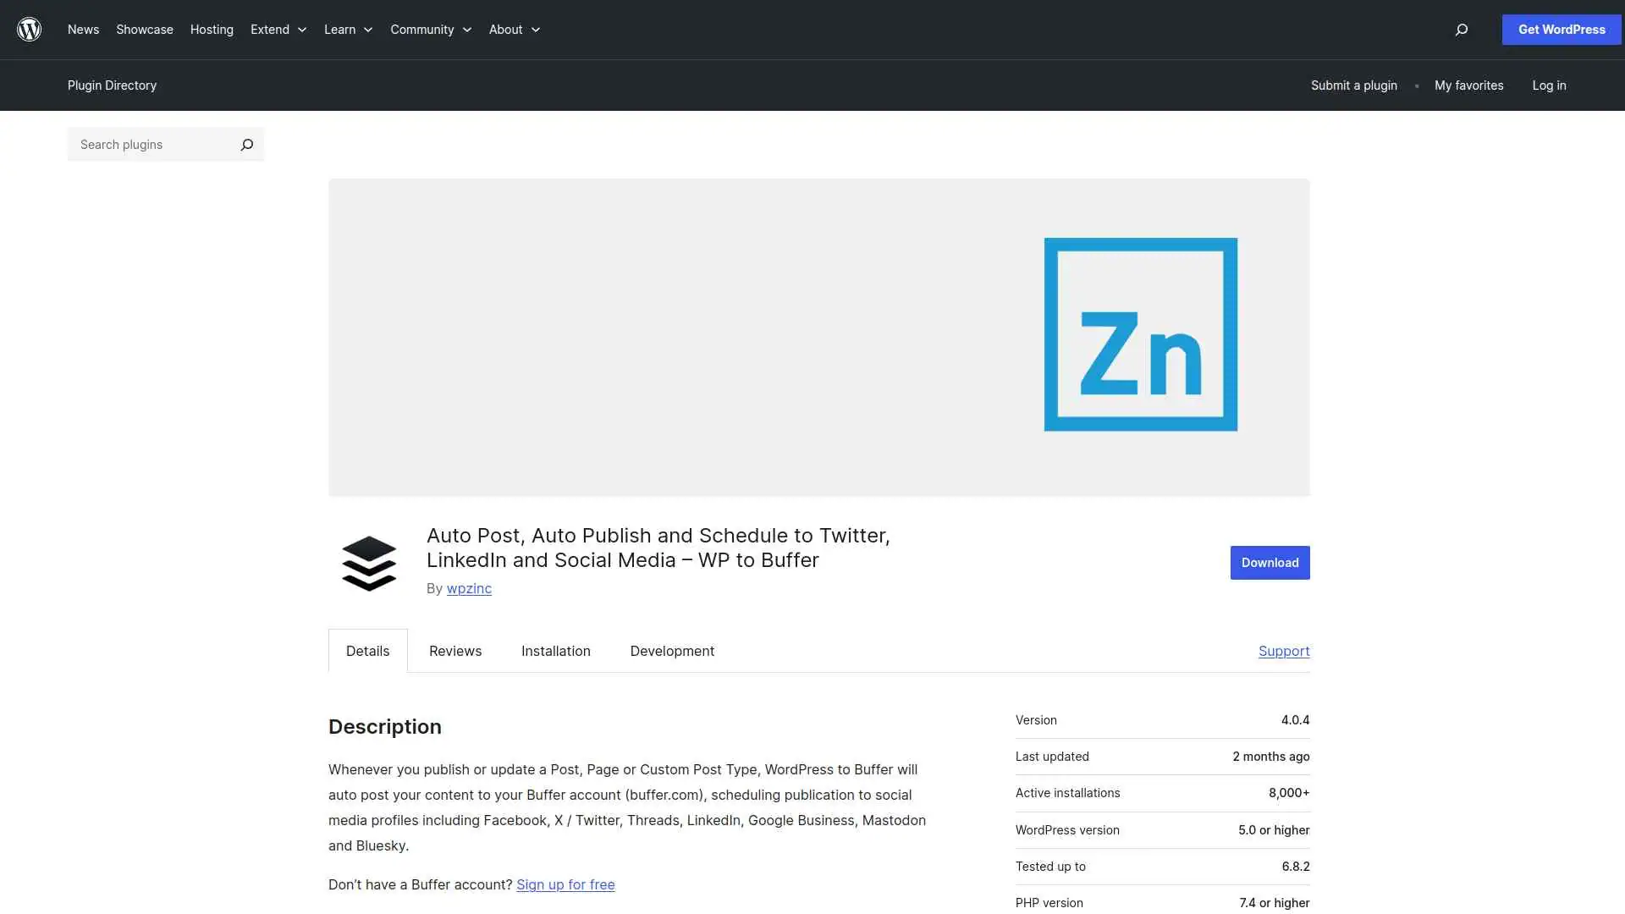Go to My favorites
This screenshot has width=1625, height=914.
tap(1468, 85)
